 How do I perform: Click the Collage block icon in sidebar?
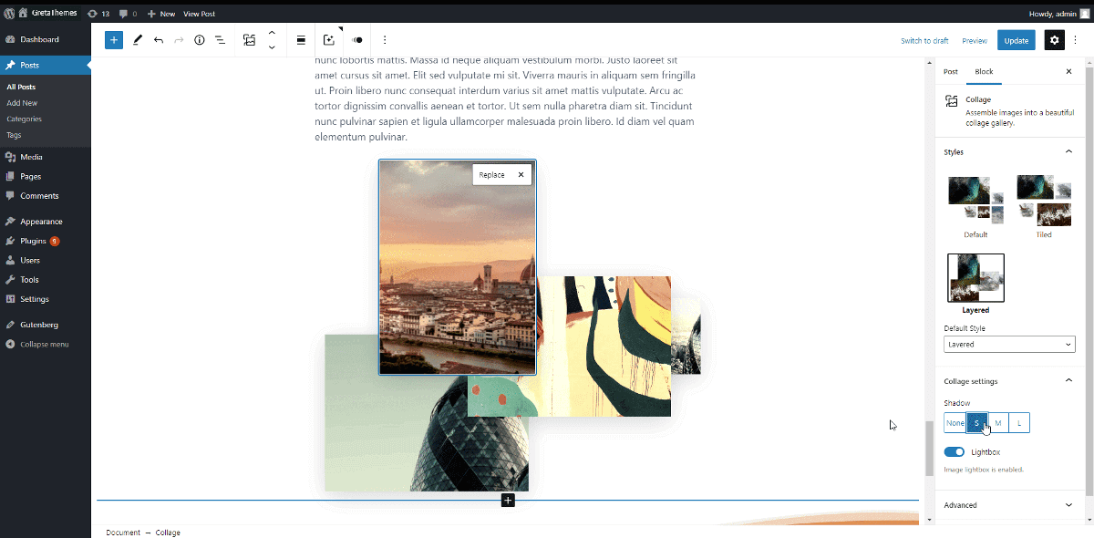pyautogui.click(x=952, y=101)
